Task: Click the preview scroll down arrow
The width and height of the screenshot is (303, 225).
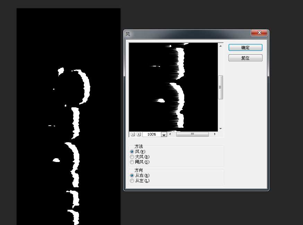Action: click(221, 128)
